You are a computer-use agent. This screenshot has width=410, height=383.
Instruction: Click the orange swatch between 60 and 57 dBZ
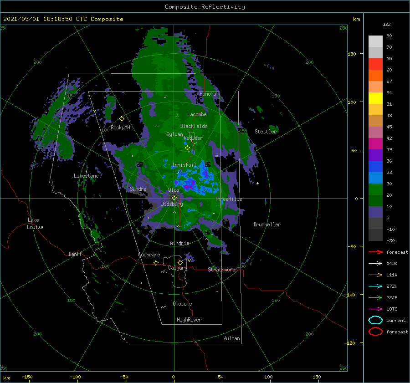(375, 76)
